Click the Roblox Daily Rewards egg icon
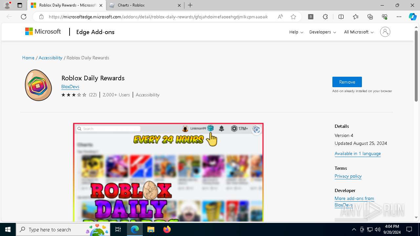 tap(38, 85)
